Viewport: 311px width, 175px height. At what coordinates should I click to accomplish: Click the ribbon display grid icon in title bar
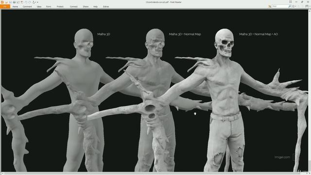pos(291,2)
